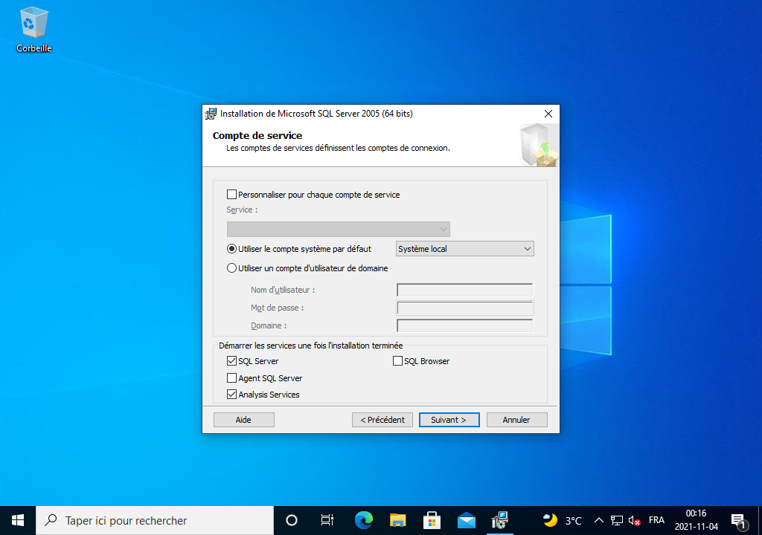Viewport: 762px width, 535px height.
Task: Click SQL Server installer taskbar icon
Action: coord(501,520)
